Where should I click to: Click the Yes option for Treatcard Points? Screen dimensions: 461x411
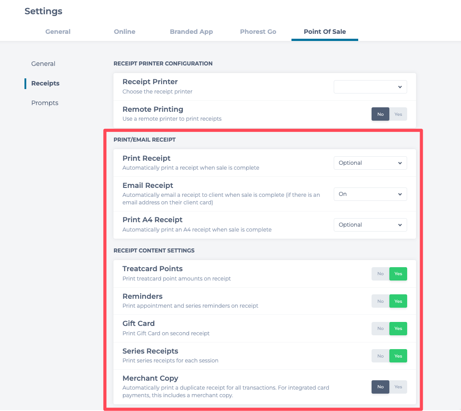tap(398, 274)
